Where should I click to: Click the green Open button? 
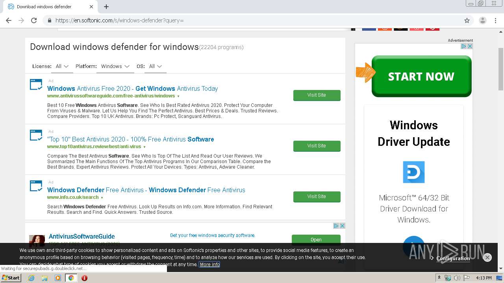(x=316, y=239)
